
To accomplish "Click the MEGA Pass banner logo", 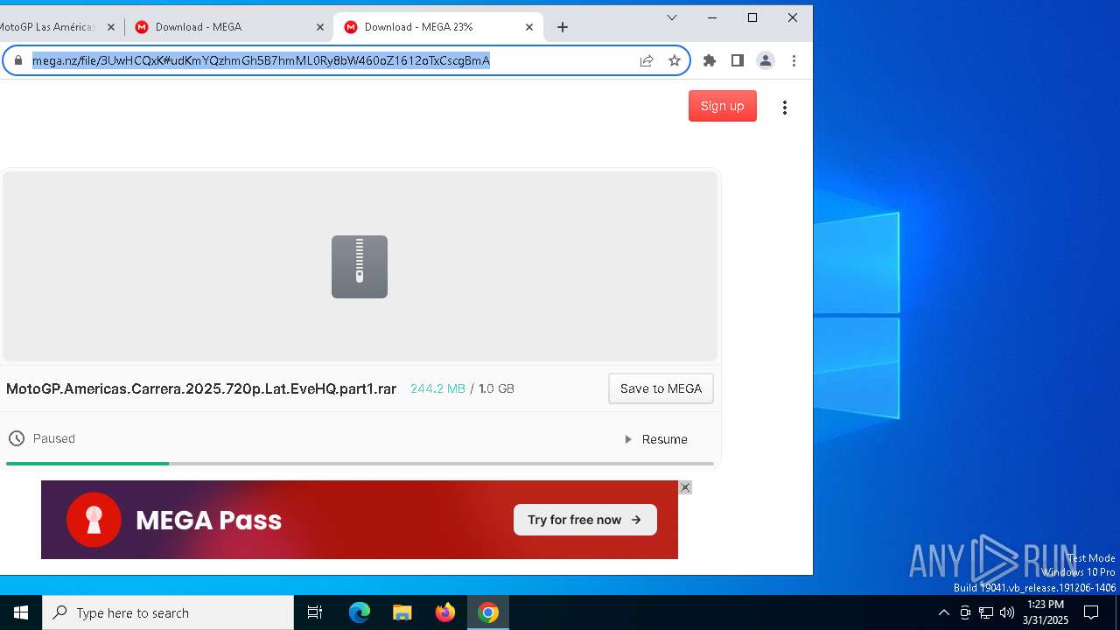I will coord(94,520).
